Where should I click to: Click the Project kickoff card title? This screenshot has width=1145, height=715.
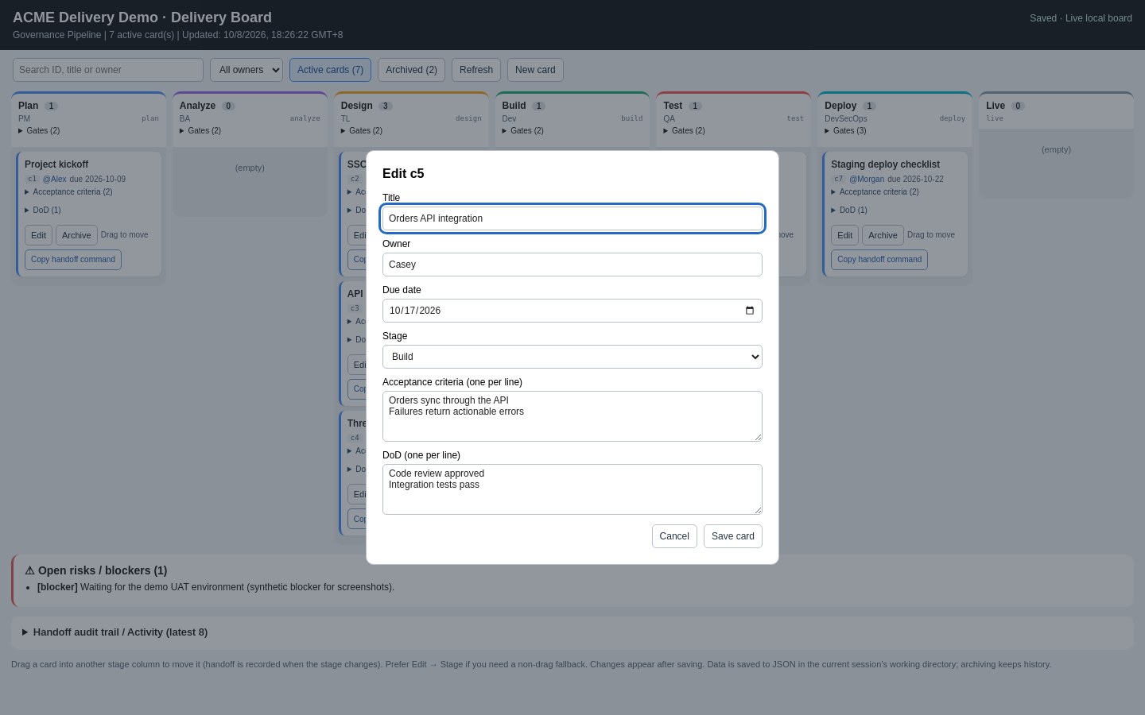click(x=56, y=164)
